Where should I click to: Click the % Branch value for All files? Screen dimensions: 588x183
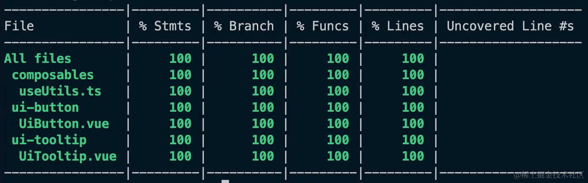coord(263,59)
